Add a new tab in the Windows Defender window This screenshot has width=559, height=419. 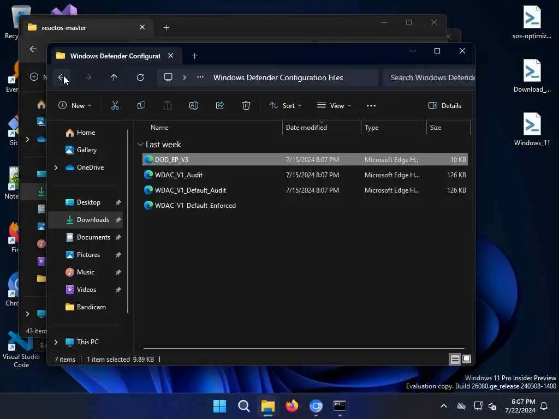pos(195,56)
